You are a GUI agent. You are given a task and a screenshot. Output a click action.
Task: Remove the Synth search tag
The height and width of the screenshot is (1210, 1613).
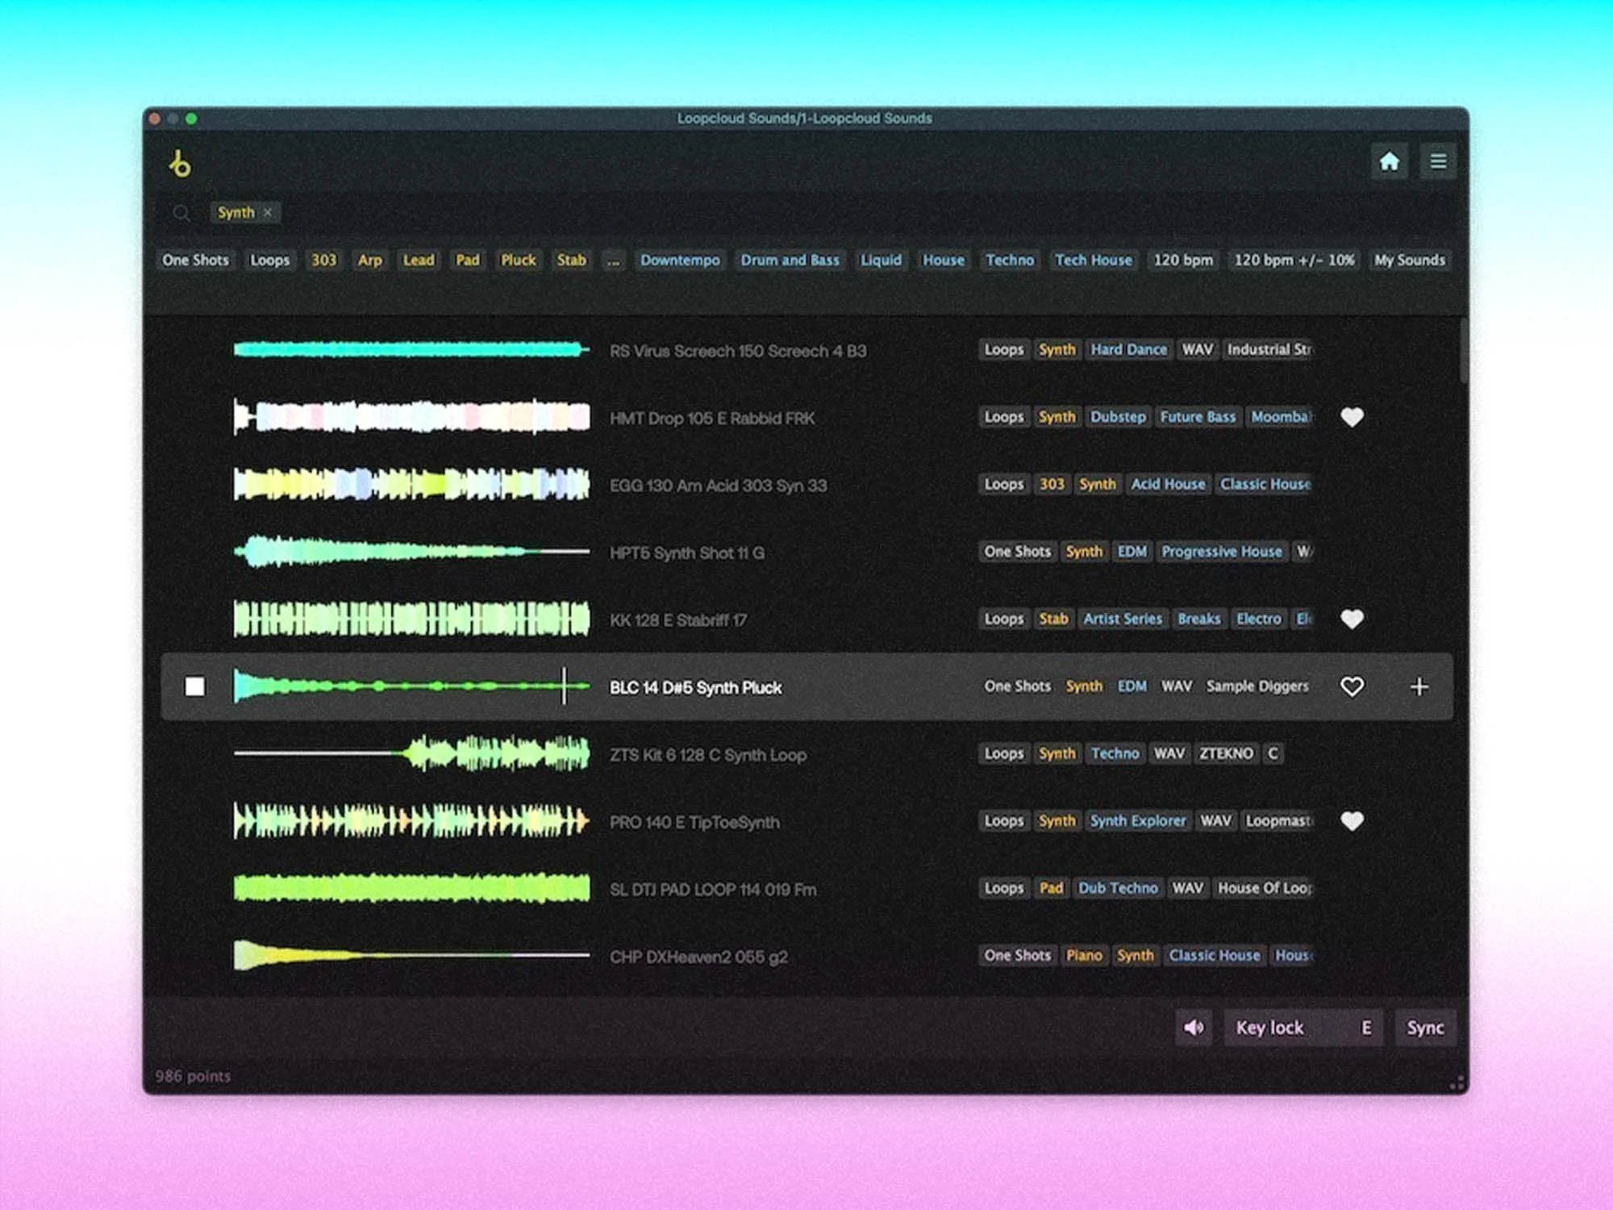(268, 212)
